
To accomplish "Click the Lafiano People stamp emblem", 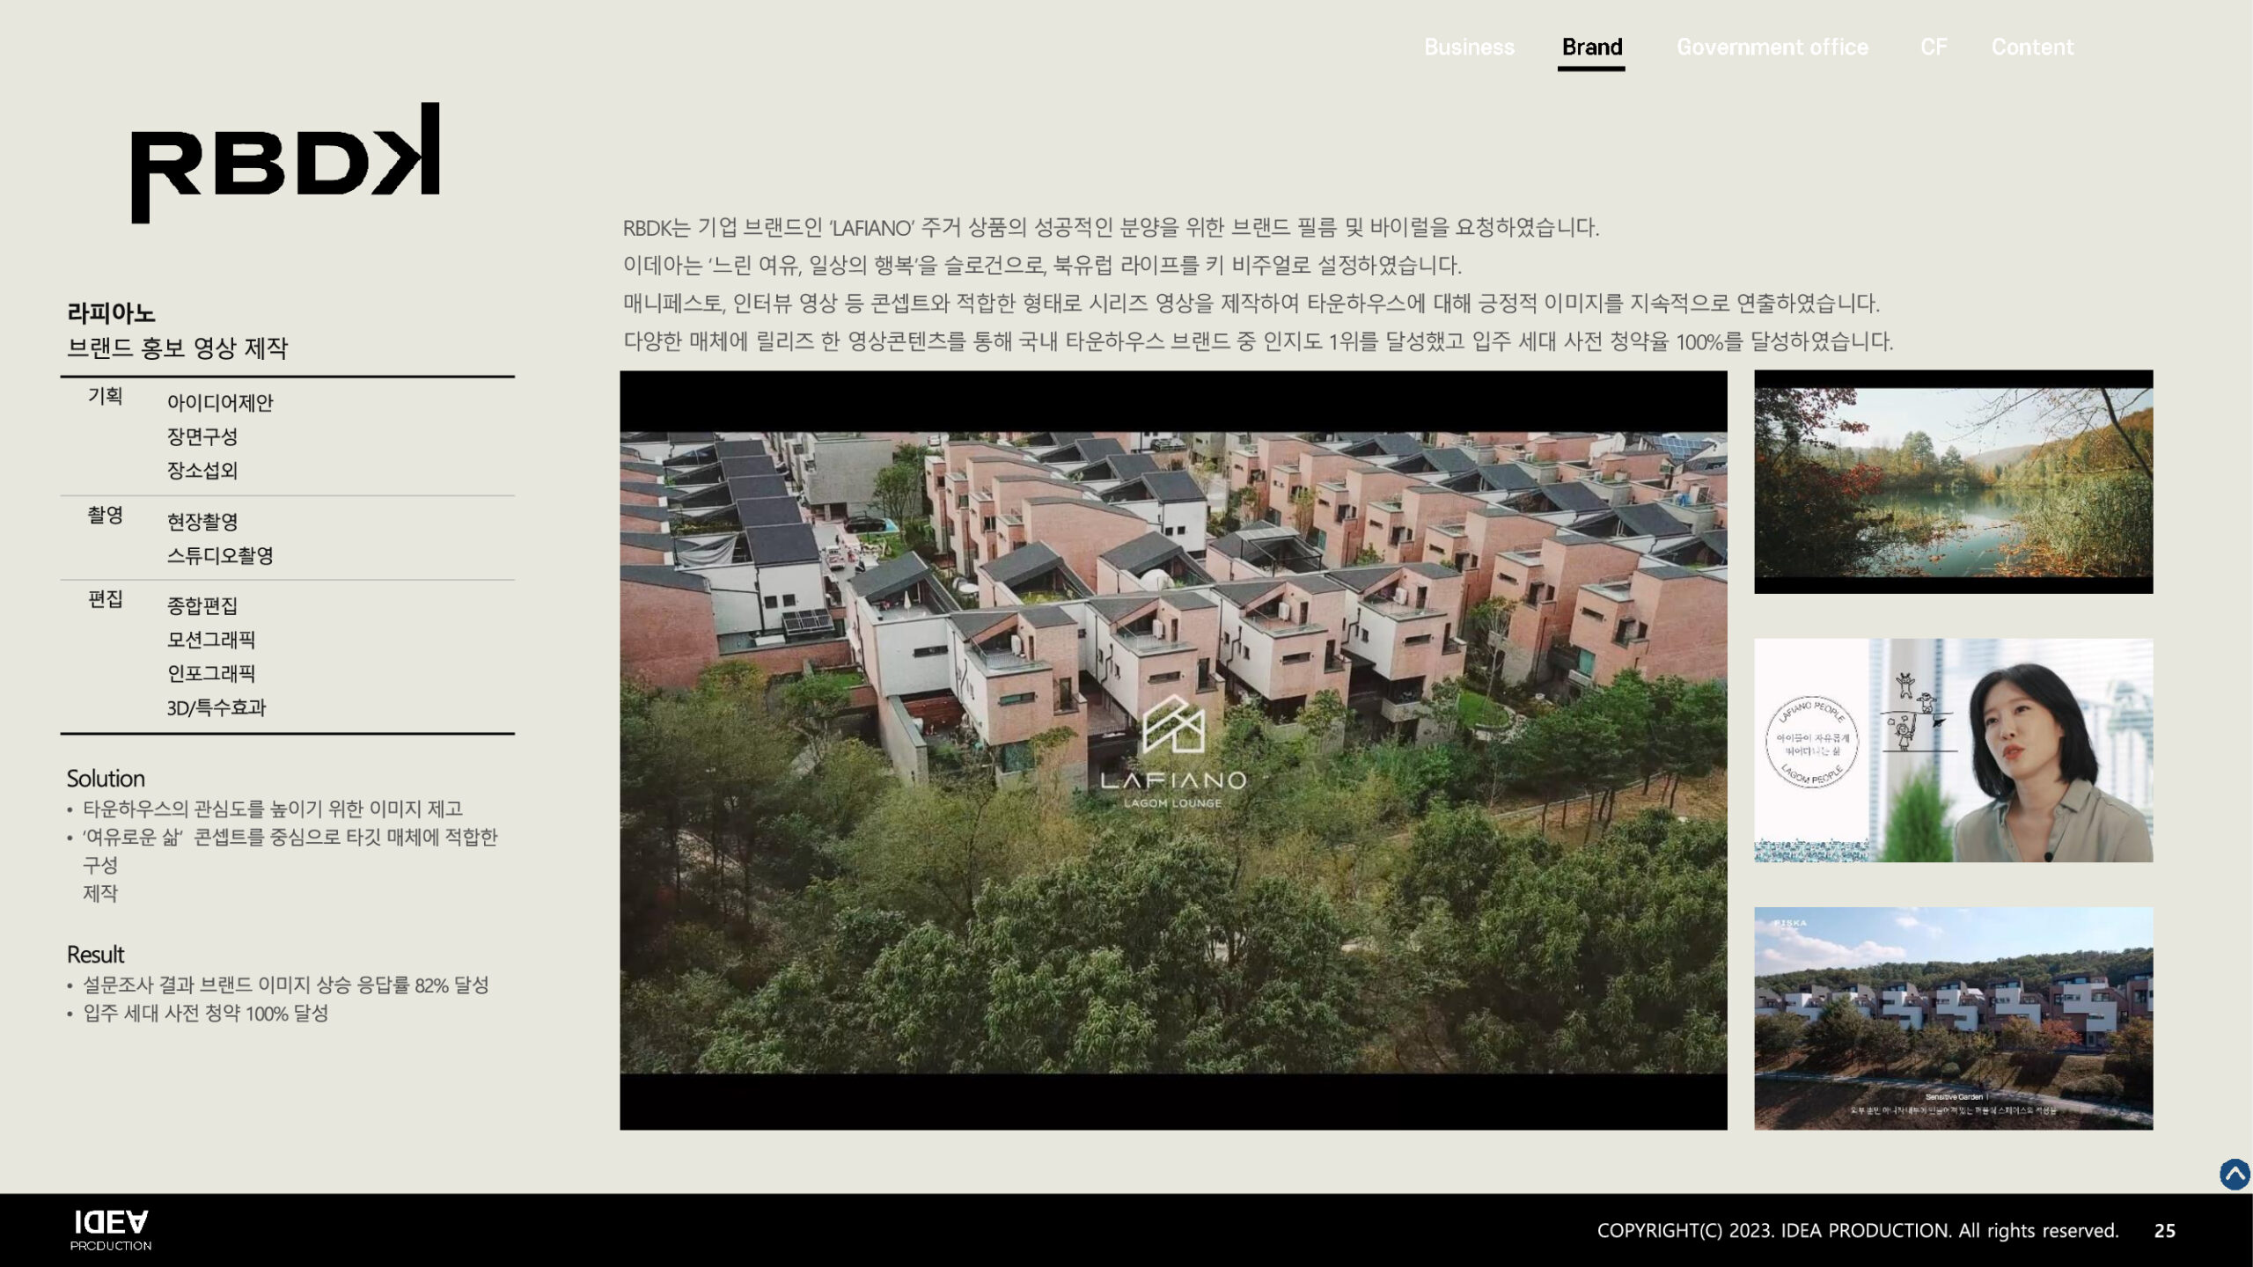I will 1812,743.
